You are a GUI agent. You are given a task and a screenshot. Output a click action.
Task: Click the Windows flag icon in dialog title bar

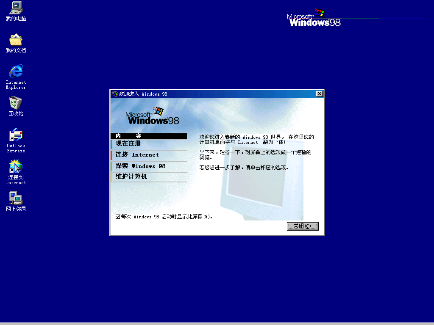coord(114,94)
